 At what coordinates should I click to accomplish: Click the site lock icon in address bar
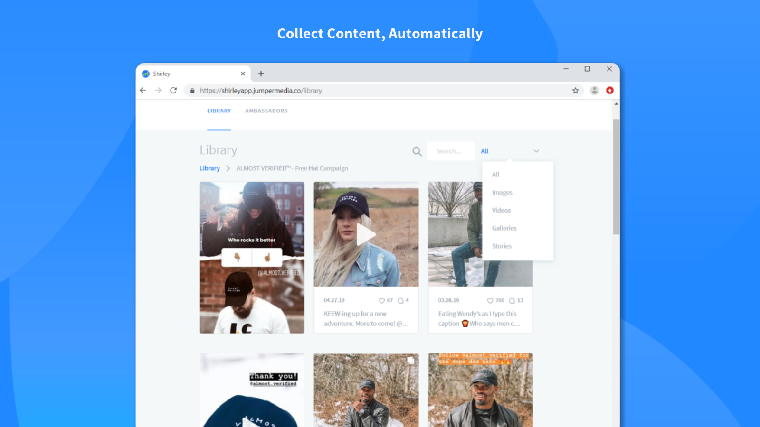click(192, 91)
